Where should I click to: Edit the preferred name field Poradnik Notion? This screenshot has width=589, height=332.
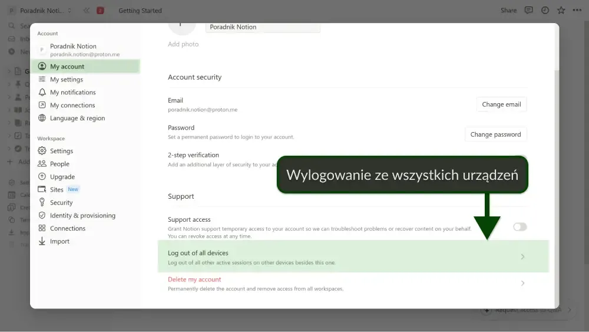pyautogui.click(x=263, y=28)
